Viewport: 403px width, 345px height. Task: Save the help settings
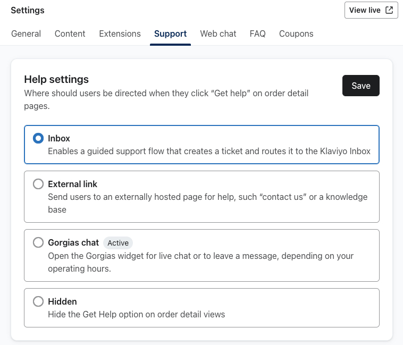point(361,86)
